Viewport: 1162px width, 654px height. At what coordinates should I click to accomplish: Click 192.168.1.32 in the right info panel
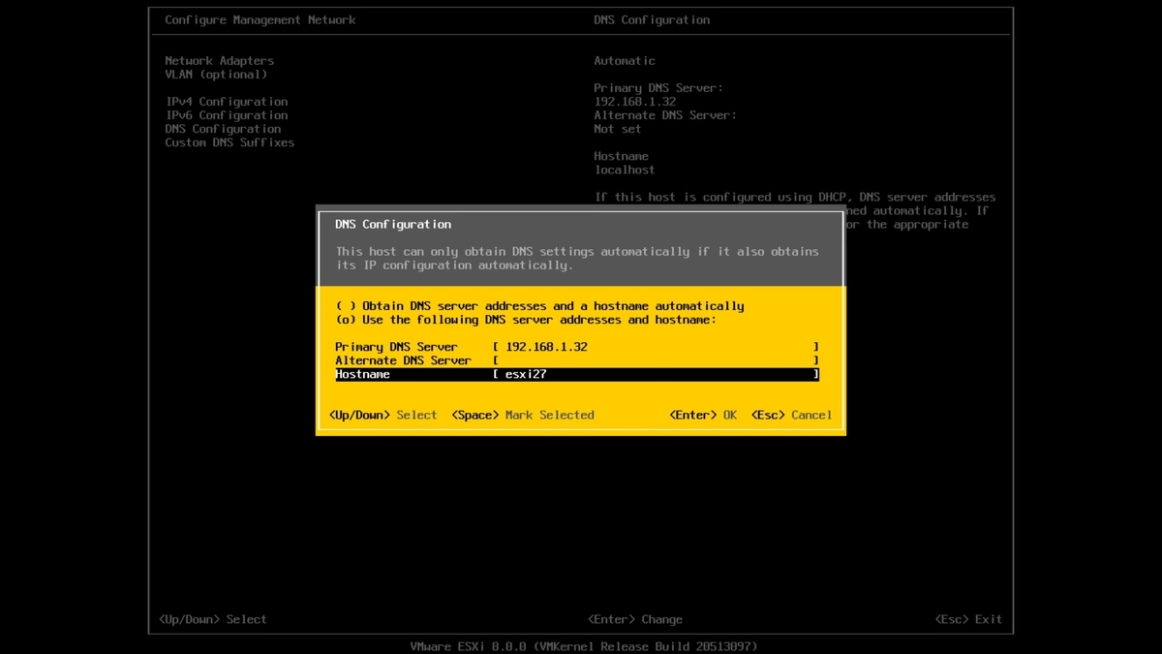pos(634,102)
